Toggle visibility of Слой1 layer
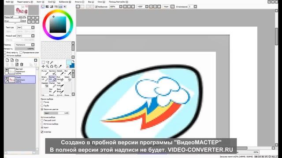The width and height of the screenshot is (282, 158). click(7, 78)
